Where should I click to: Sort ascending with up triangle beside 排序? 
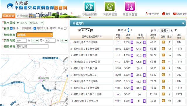point(172,30)
